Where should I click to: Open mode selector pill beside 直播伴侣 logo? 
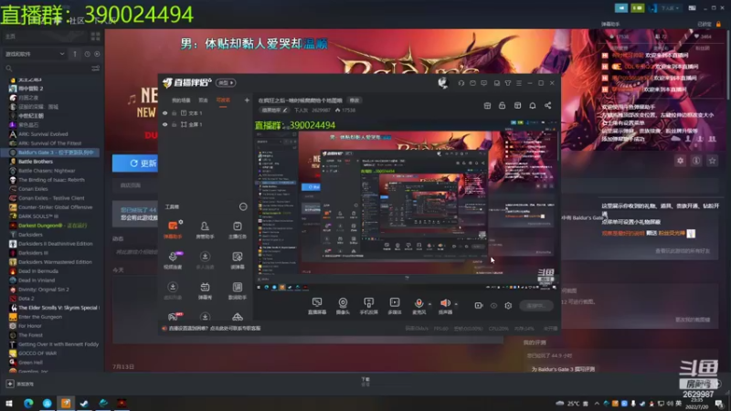click(226, 83)
